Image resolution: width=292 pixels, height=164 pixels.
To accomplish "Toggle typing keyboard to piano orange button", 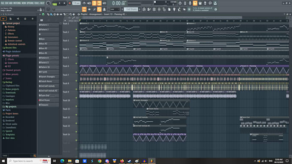I will [x=84, y=9].
